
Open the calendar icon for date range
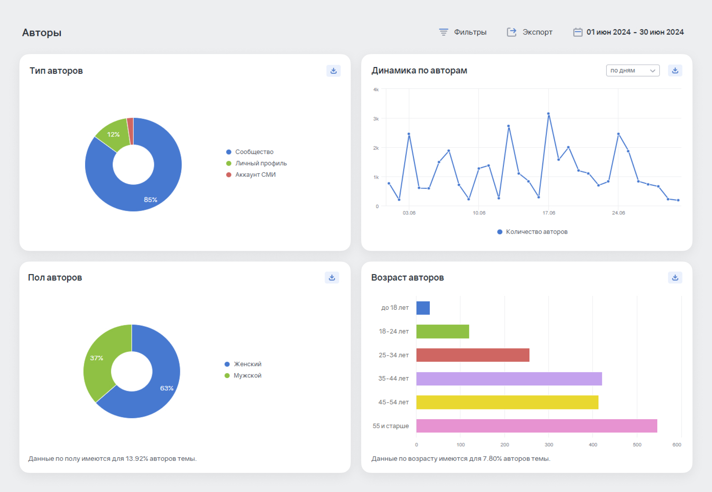click(578, 32)
